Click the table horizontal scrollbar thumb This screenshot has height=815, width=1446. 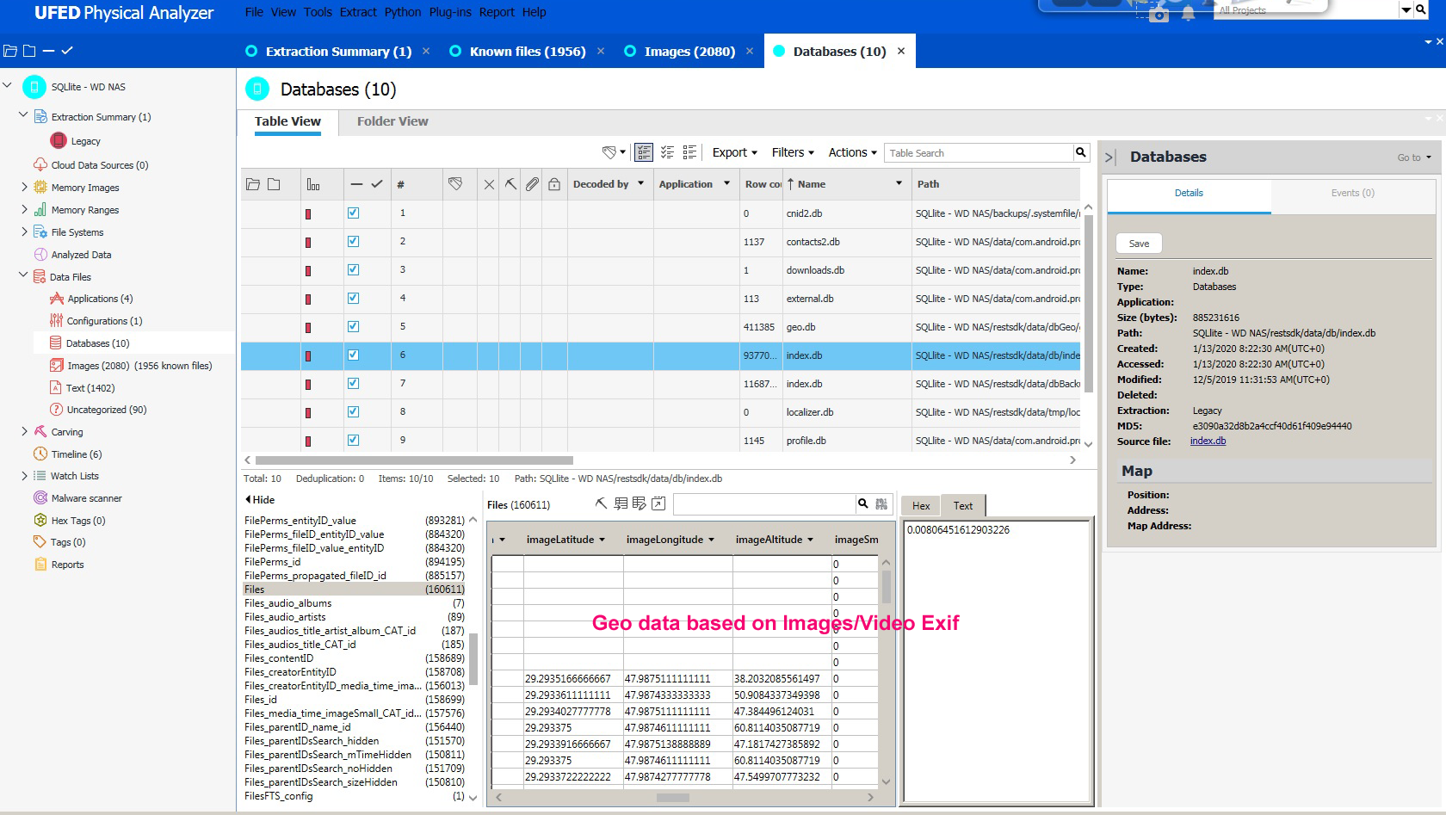click(x=414, y=460)
